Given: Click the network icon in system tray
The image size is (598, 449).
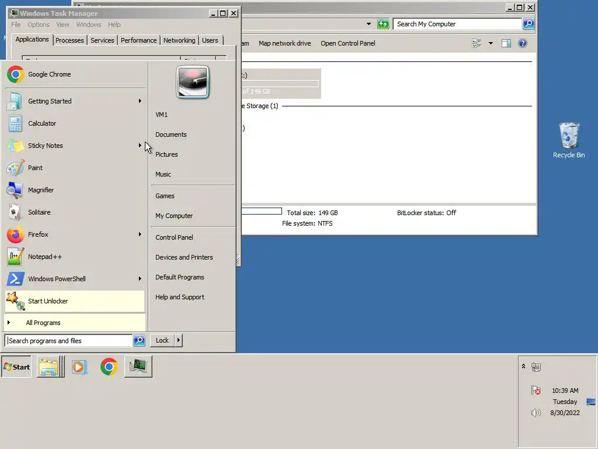Looking at the screenshot, I should [x=536, y=367].
